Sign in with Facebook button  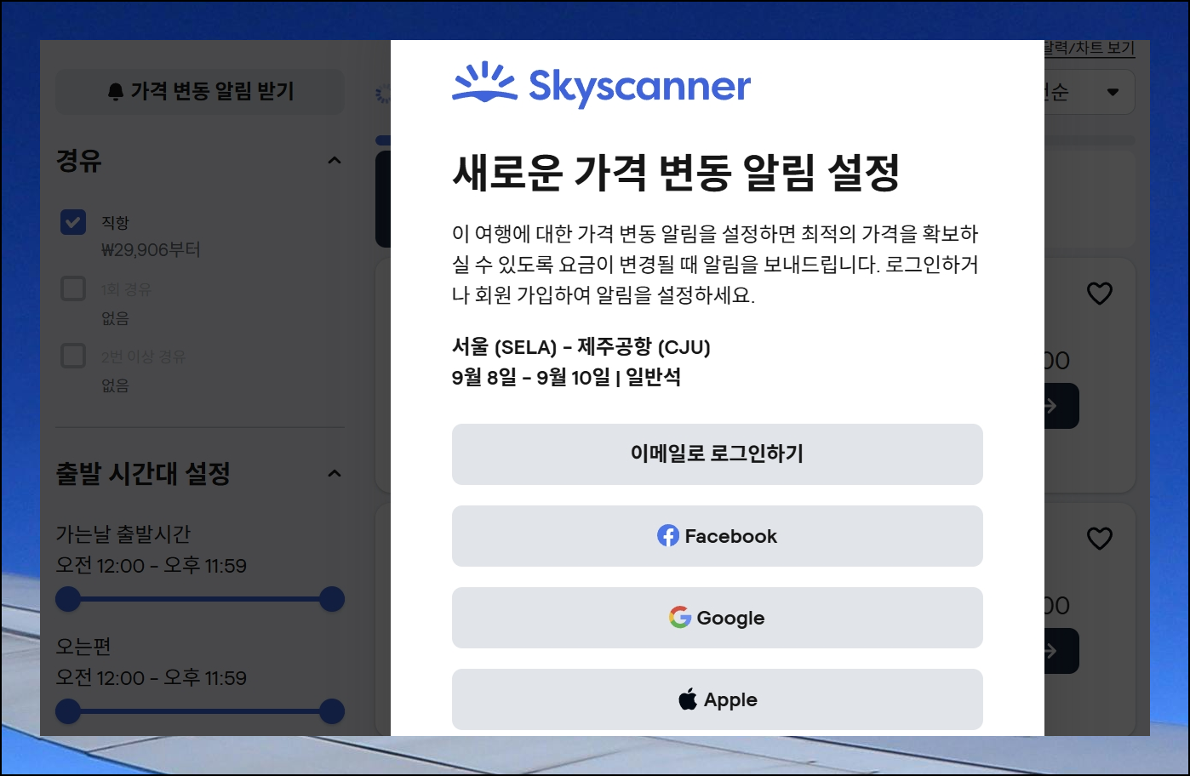coord(717,535)
